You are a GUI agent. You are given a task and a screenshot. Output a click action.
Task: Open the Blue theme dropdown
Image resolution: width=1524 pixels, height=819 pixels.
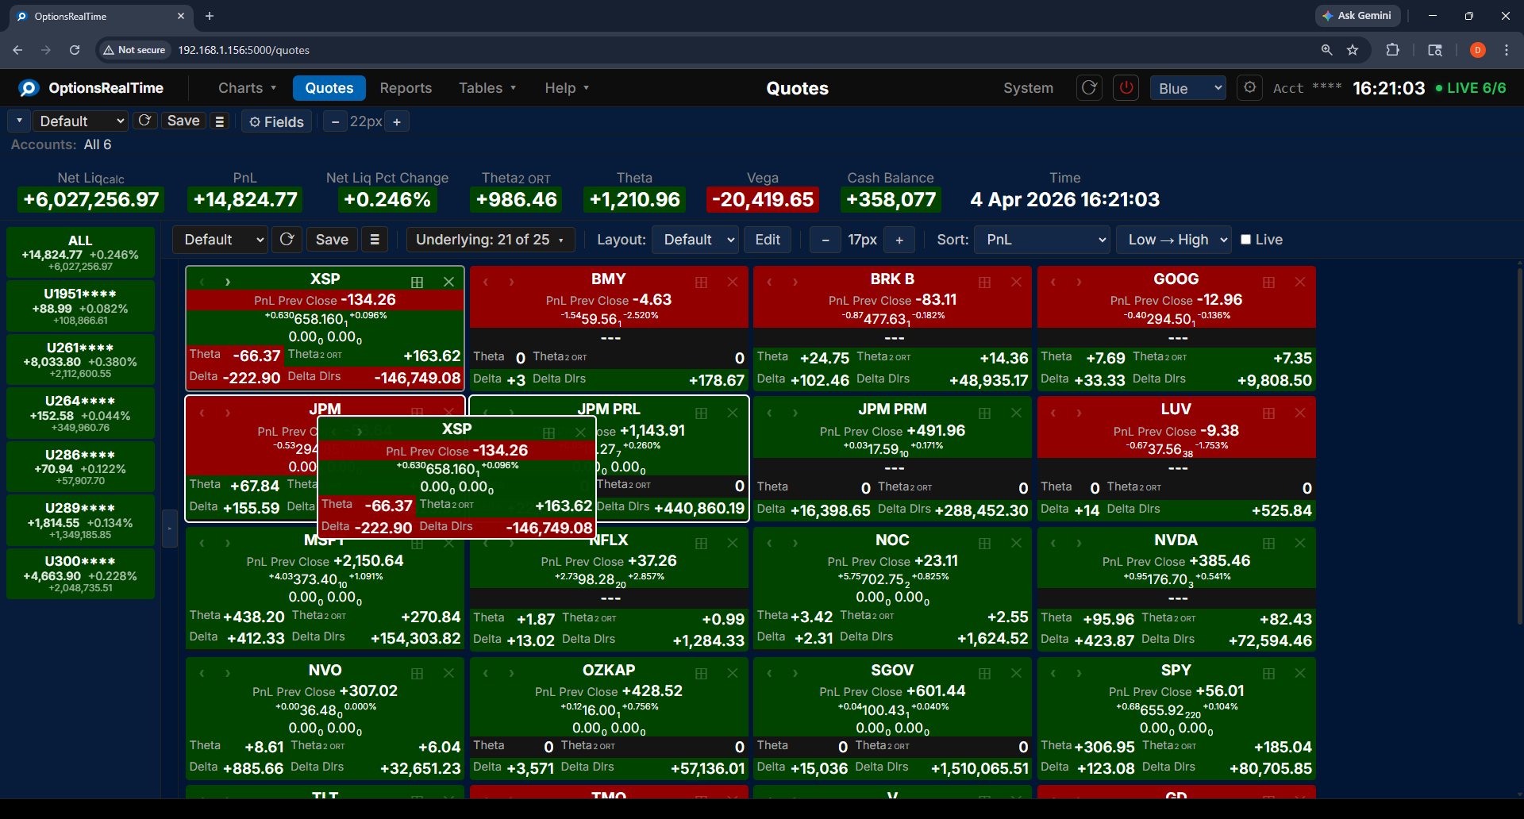coord(1187,88)
